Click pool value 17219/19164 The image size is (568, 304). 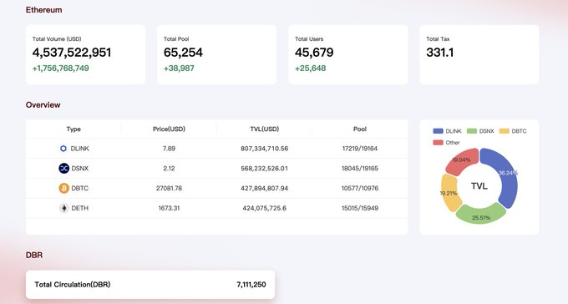pos(360,149)
